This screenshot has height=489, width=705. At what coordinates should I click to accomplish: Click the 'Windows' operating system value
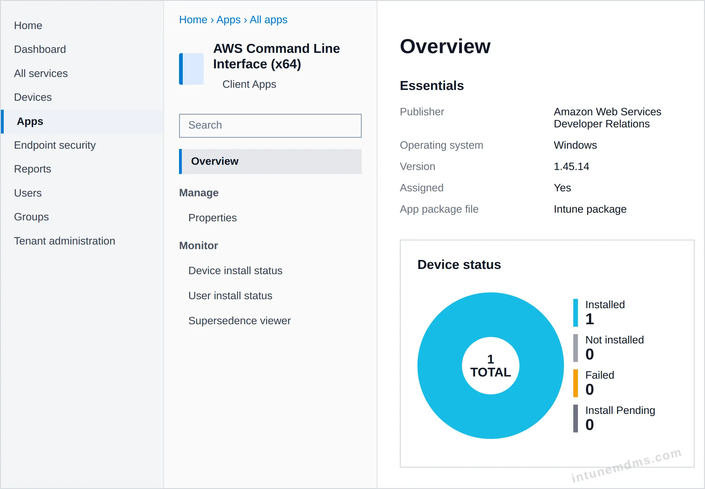[x=575, y=145]
